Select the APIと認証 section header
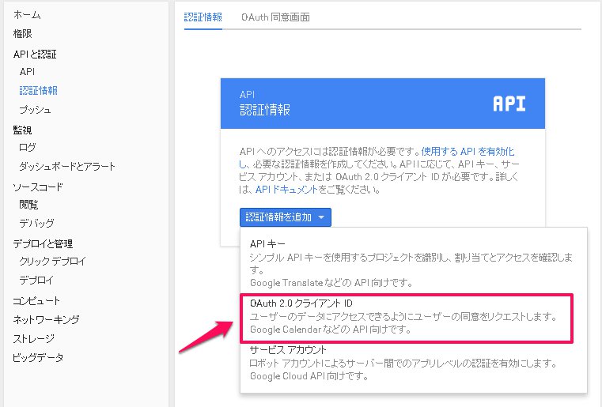The height and width of the screenshot is (407, 602). pyautogui.click(x=35, y=54)
